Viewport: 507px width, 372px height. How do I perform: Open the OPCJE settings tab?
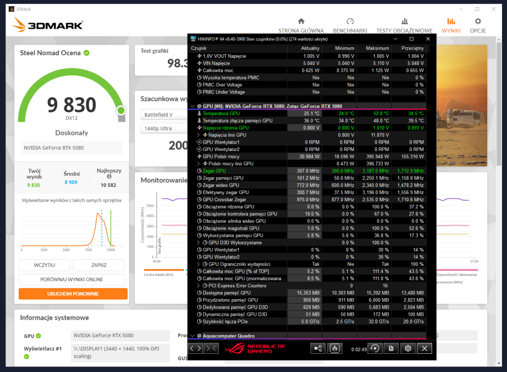(478, 25)
